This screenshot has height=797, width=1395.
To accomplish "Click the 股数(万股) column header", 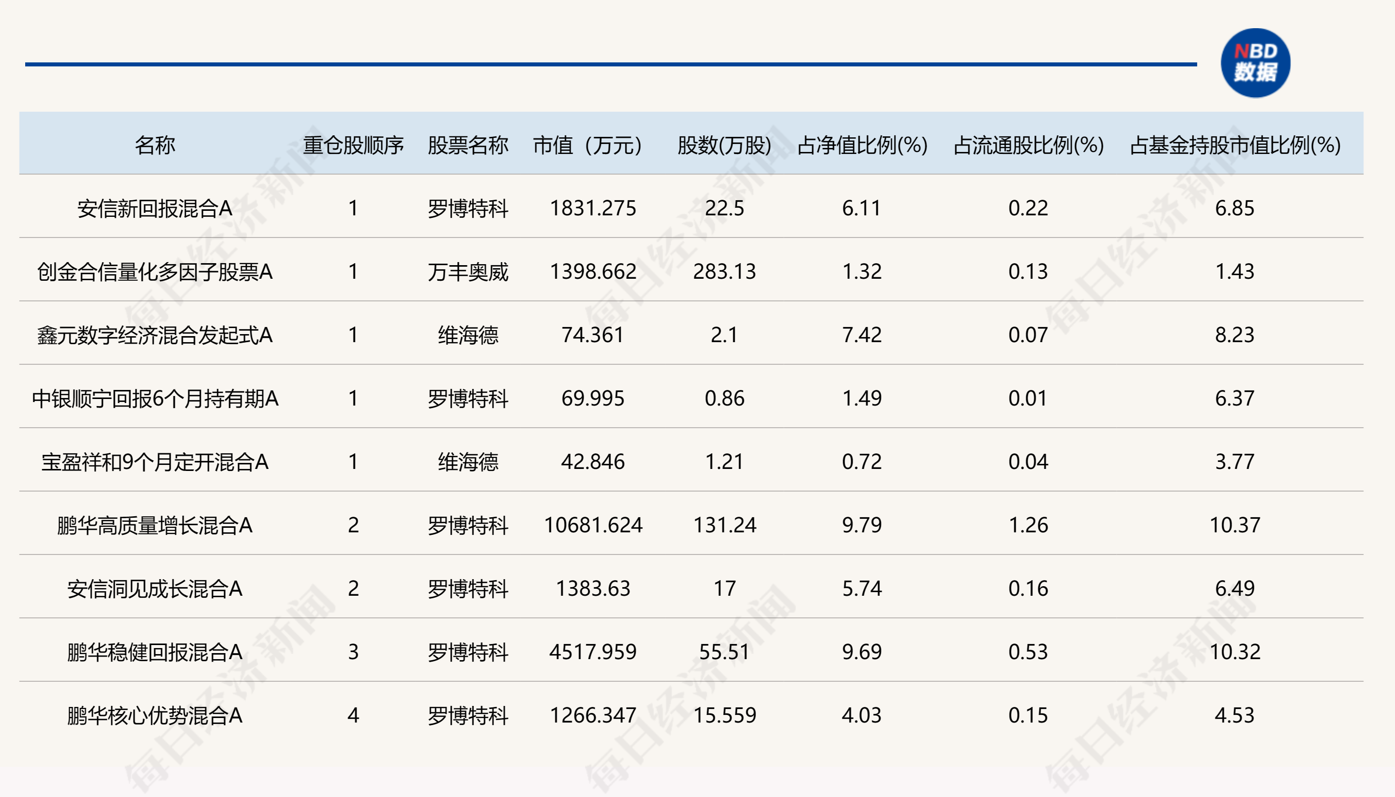I will point(725,145).
